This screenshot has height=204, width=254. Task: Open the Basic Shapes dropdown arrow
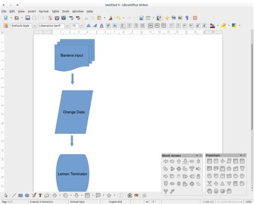[x=60, y=196]
